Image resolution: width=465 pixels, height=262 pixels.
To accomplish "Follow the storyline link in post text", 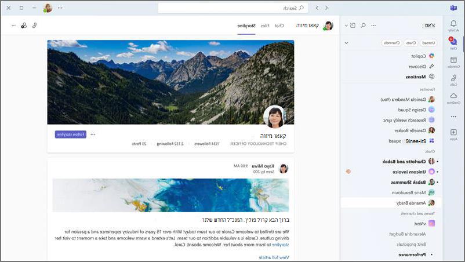I will pos(280,245).
